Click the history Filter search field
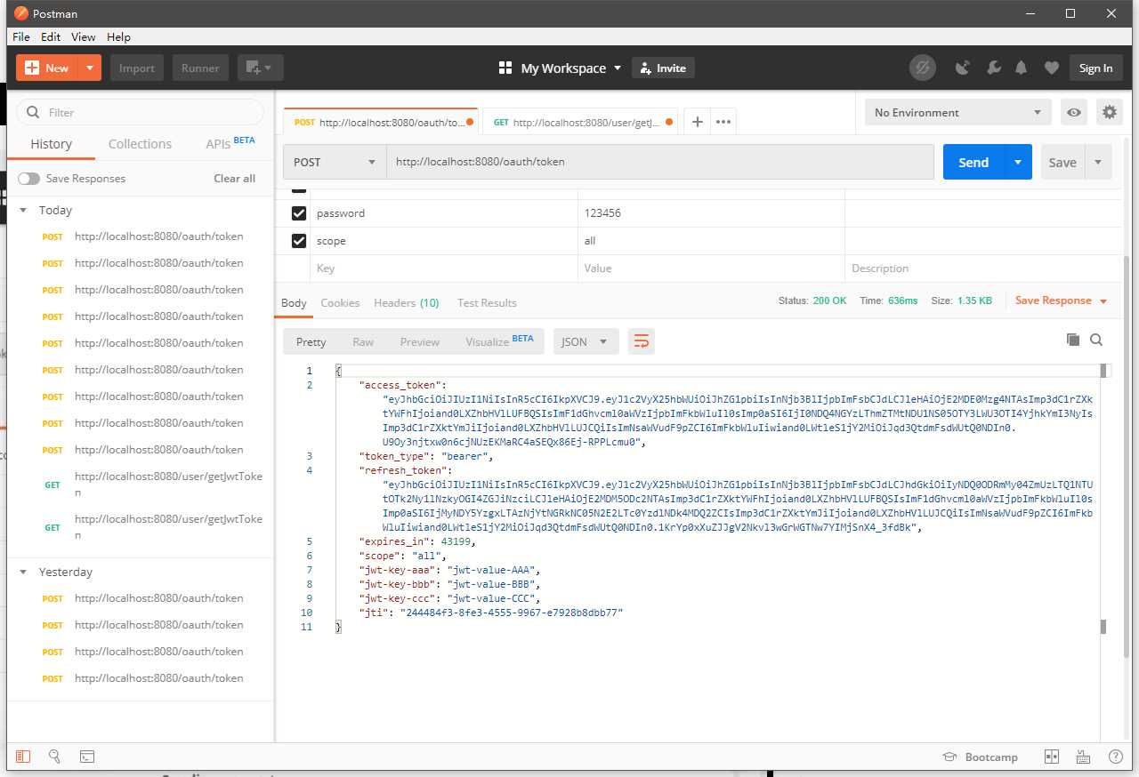 tap(141, 112)
